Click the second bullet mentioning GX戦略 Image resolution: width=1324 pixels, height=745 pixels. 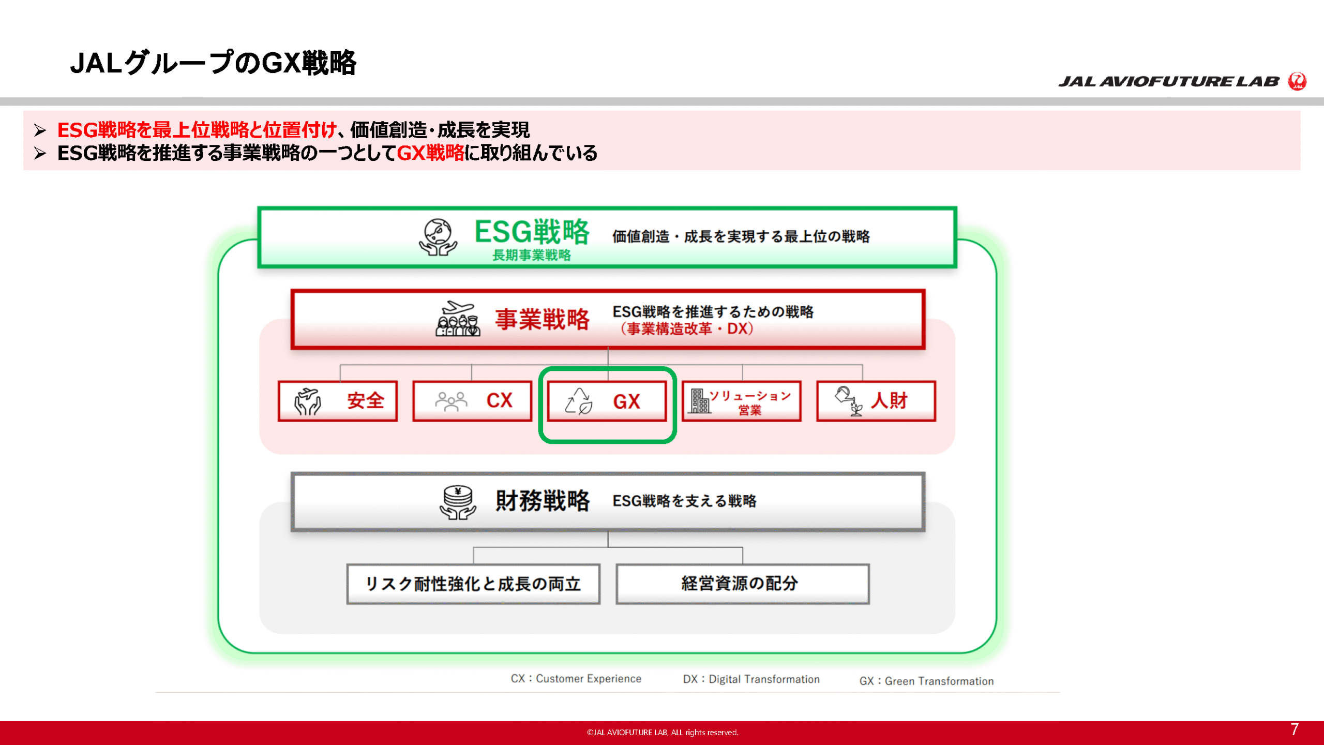click(327, 153)
